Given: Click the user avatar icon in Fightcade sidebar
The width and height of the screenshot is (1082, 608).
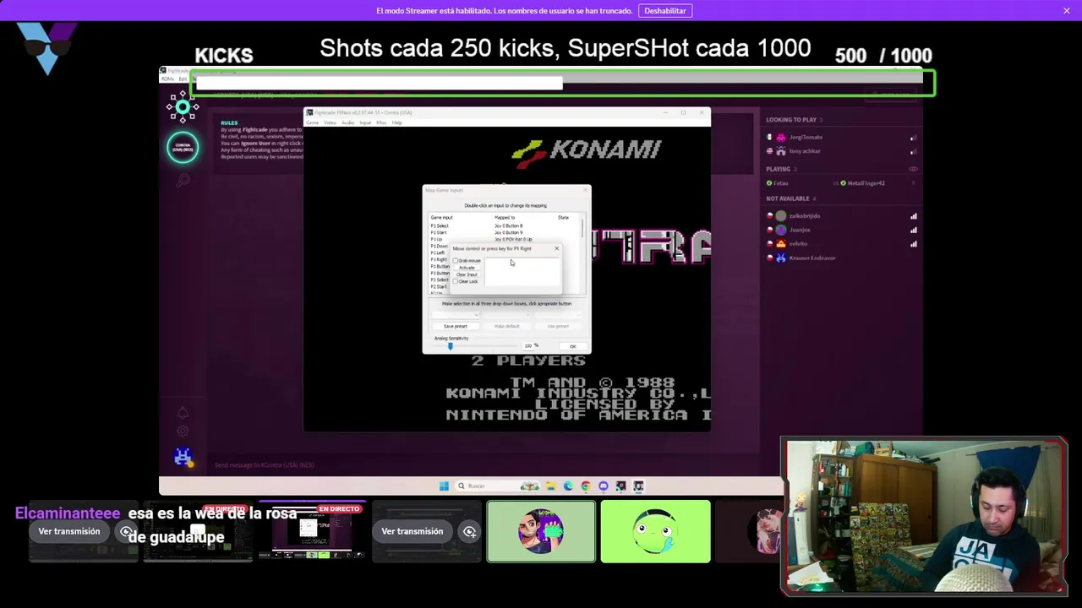Looking at the screenshot, I should tap(183, 457).
